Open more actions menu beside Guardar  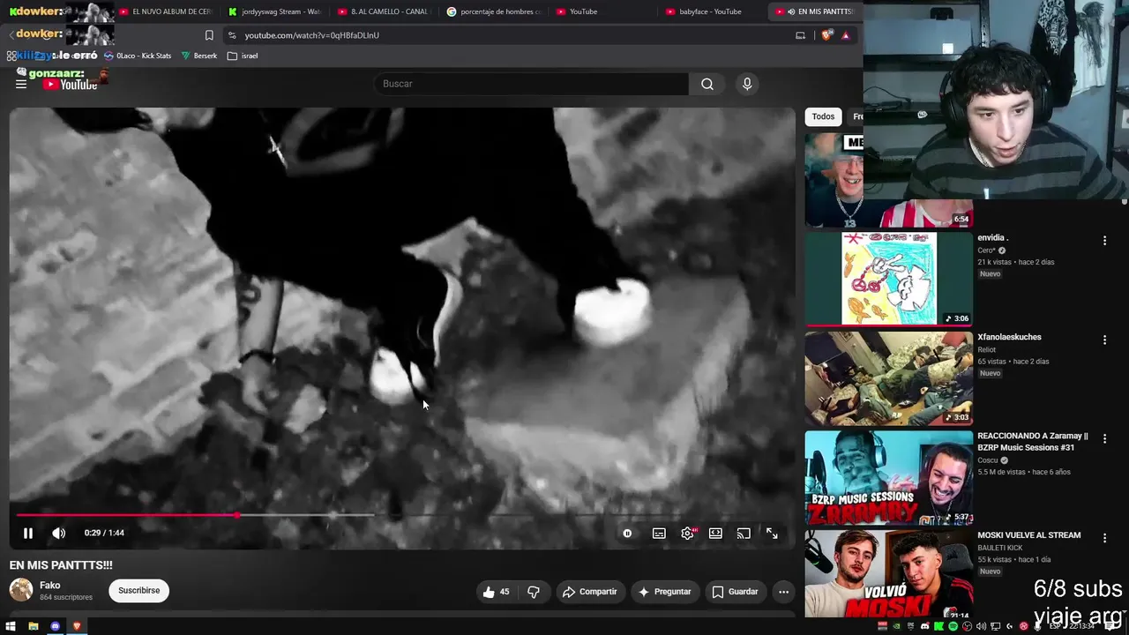coord(783,592)
